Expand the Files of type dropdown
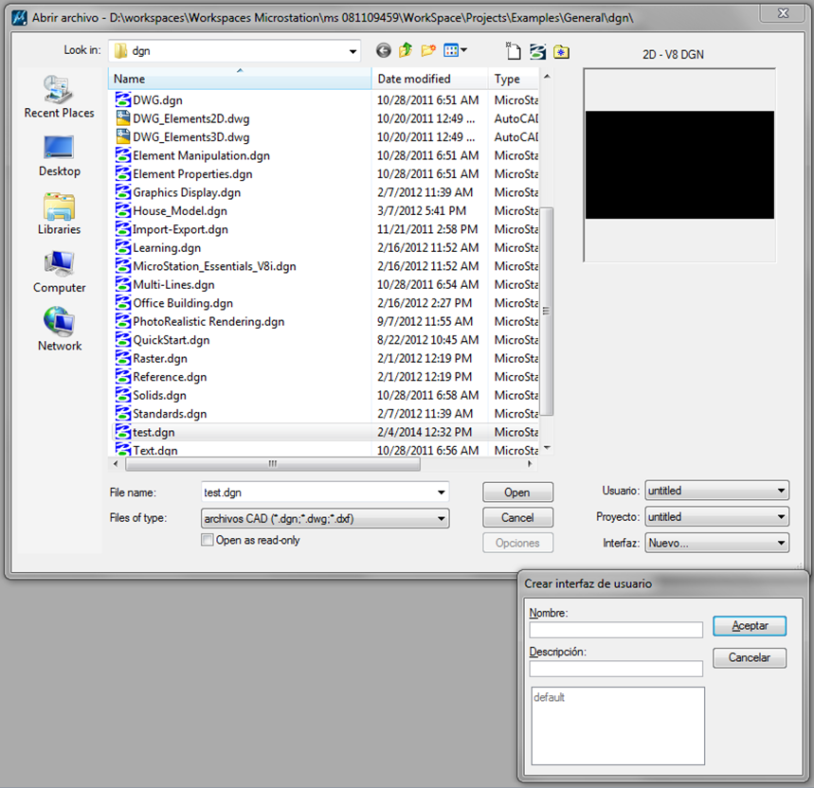The image size is (814, 788). click(440, 518)
